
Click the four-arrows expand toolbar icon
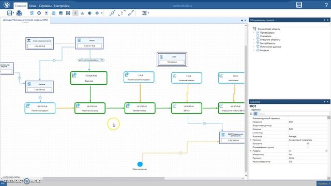(122, 13)
